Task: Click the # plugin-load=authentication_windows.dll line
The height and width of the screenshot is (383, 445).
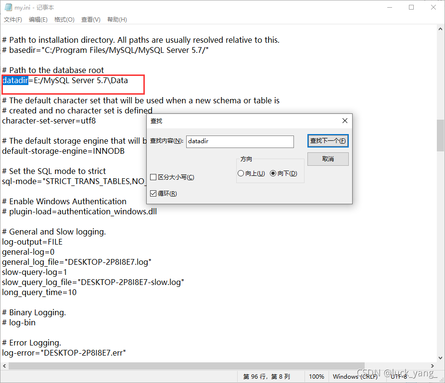Action: 79,212
